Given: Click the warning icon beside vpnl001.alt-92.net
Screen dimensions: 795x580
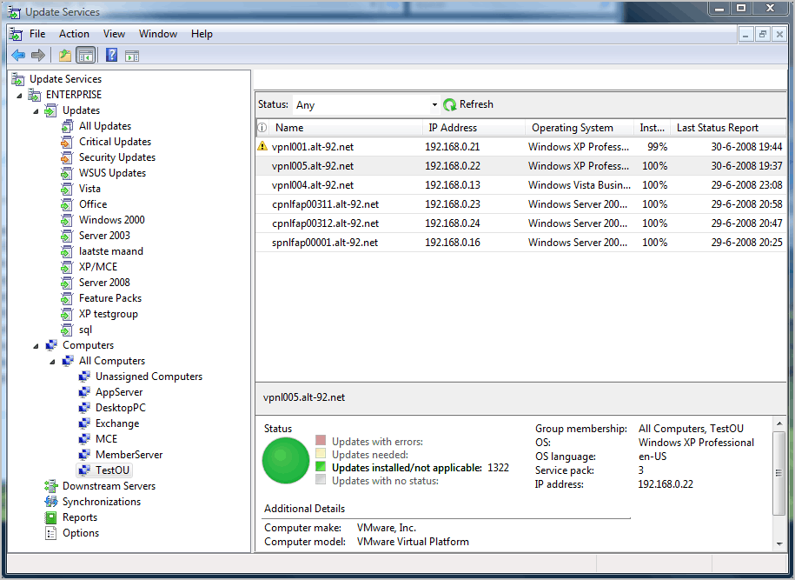Looking at the screenshot, I should pos(262,146).
